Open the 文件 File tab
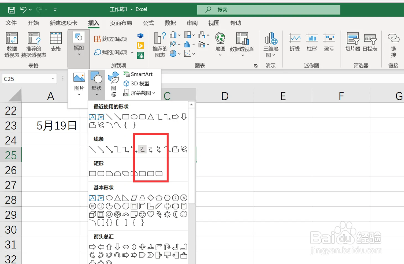 pyautogui.click(x=11, y=23)
